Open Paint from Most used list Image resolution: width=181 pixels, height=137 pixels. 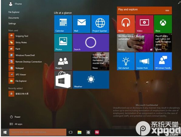pos(15,49)
